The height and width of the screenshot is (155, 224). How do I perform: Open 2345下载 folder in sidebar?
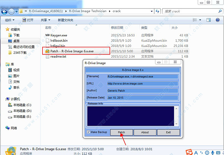[20, 53]
